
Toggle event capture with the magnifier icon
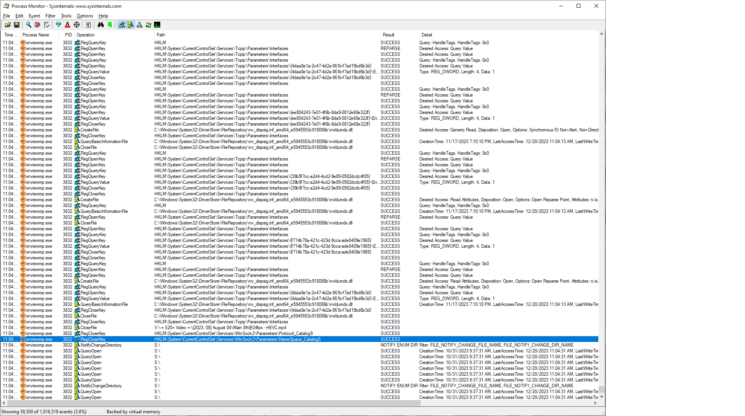click(x=28, y=25)
